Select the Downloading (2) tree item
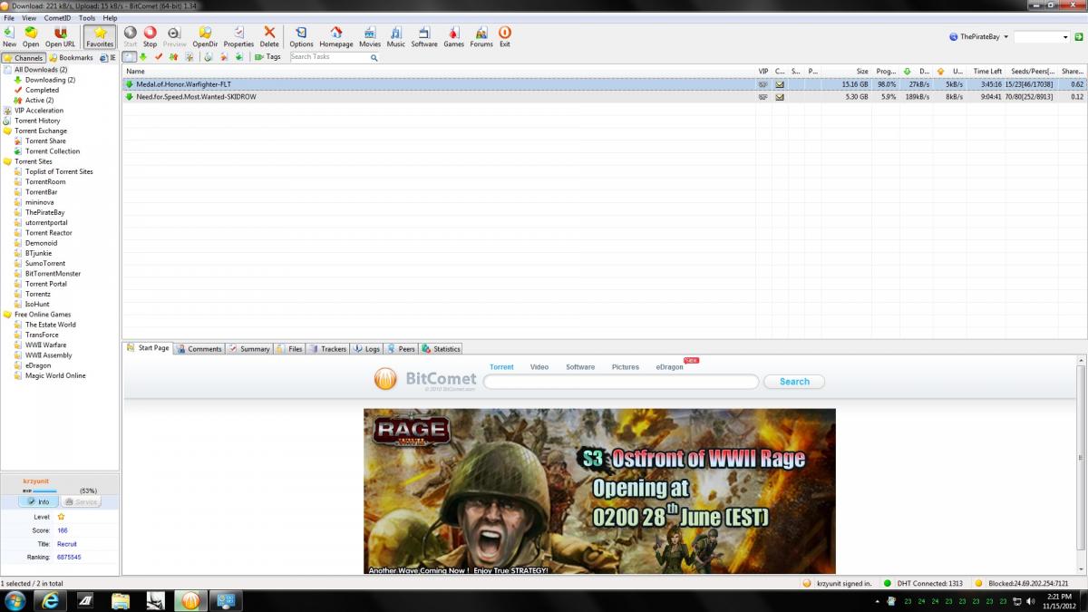 tap(44, 80)
